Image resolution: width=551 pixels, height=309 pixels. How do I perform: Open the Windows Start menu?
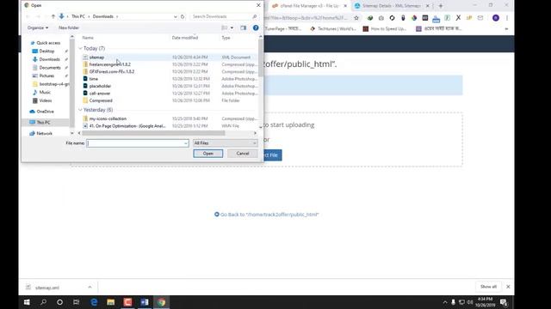tap(27, 302)
